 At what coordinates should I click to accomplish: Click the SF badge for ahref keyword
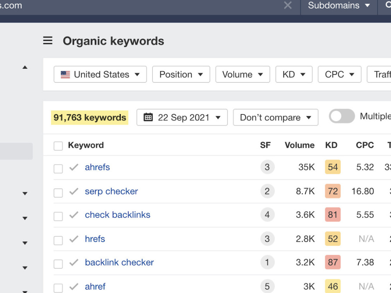pyautogui.click(x=267, y=286)
